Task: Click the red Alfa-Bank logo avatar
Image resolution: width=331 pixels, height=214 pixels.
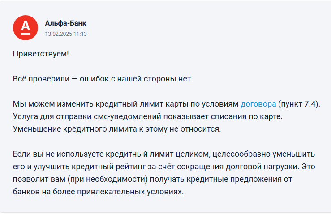Action: click(x=26, y=27)
